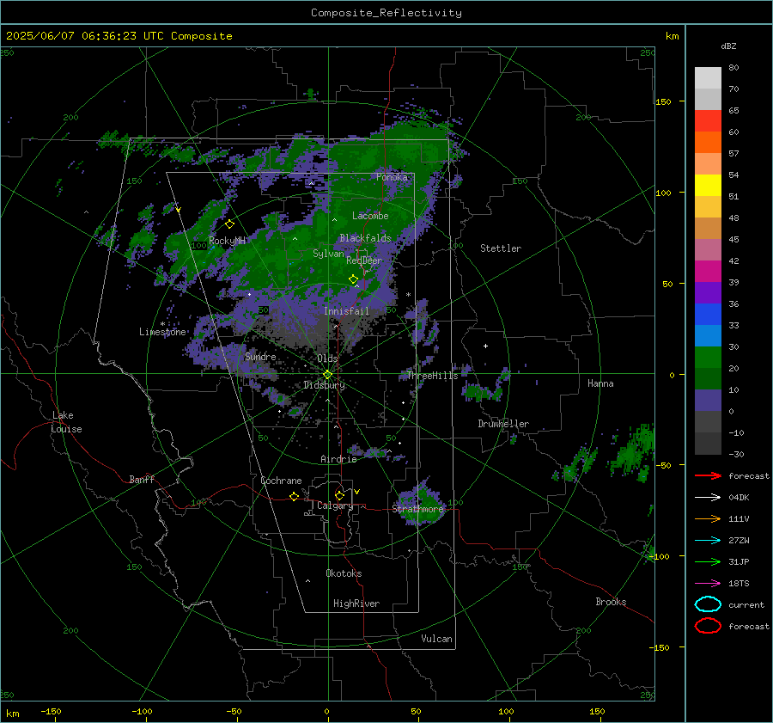
Task: Click the Ponoka city label
Action: tap(392, 177)
